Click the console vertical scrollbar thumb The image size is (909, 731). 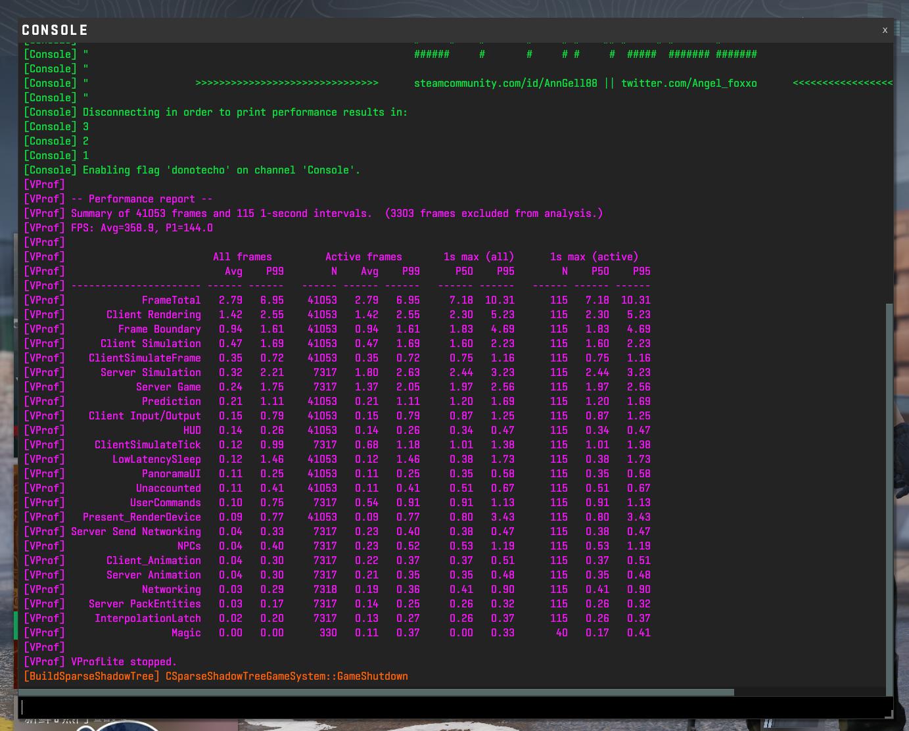click(x=890, y=498)
